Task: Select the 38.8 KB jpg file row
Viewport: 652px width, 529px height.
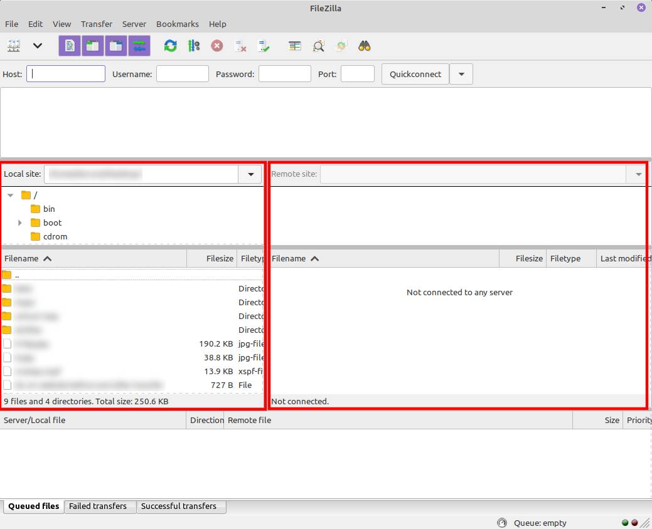Action: [x=132, y=357]
